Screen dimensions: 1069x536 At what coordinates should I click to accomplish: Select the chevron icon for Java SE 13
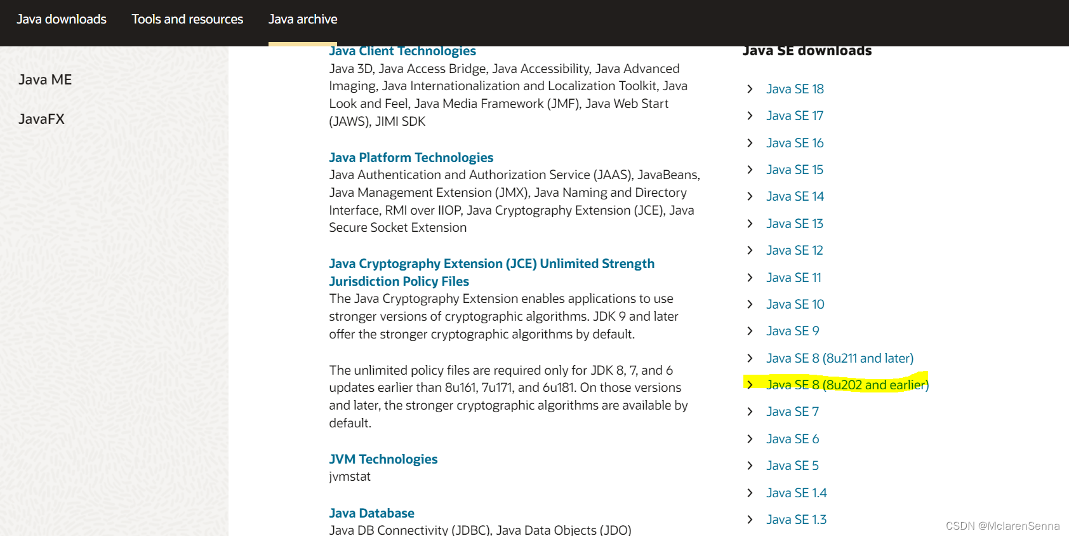tap(750, 224)
